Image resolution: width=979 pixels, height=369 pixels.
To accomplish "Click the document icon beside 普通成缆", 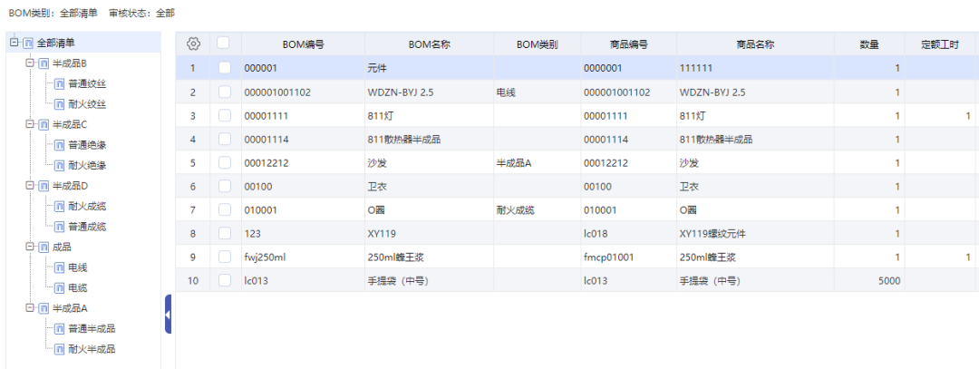I will click(x=60, y=227).
